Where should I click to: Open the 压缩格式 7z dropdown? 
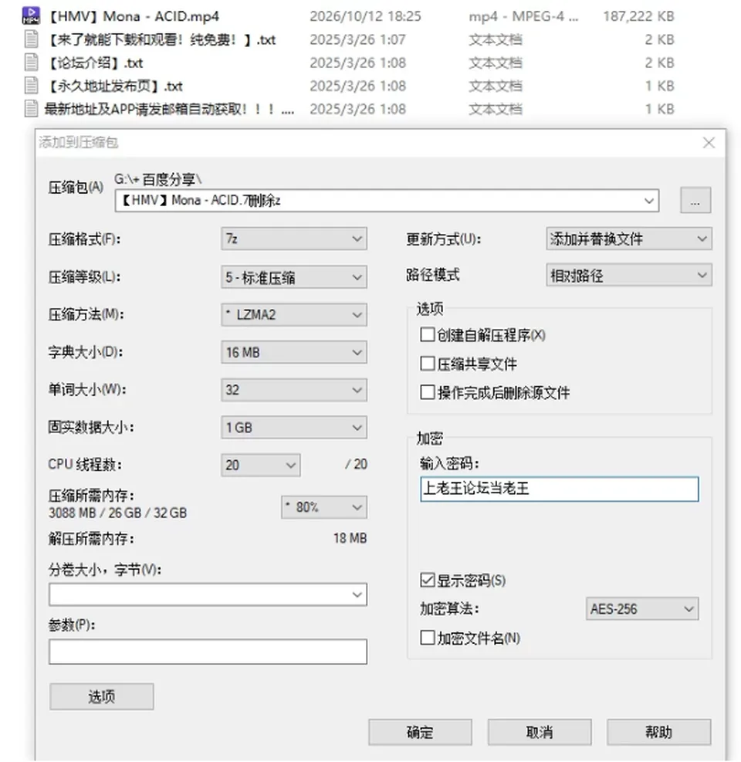[x=294, y=239]
